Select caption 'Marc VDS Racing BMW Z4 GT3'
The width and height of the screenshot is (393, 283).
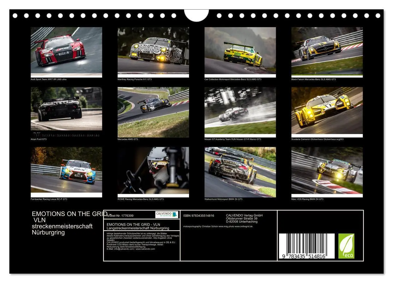click(x=307, y=199)
